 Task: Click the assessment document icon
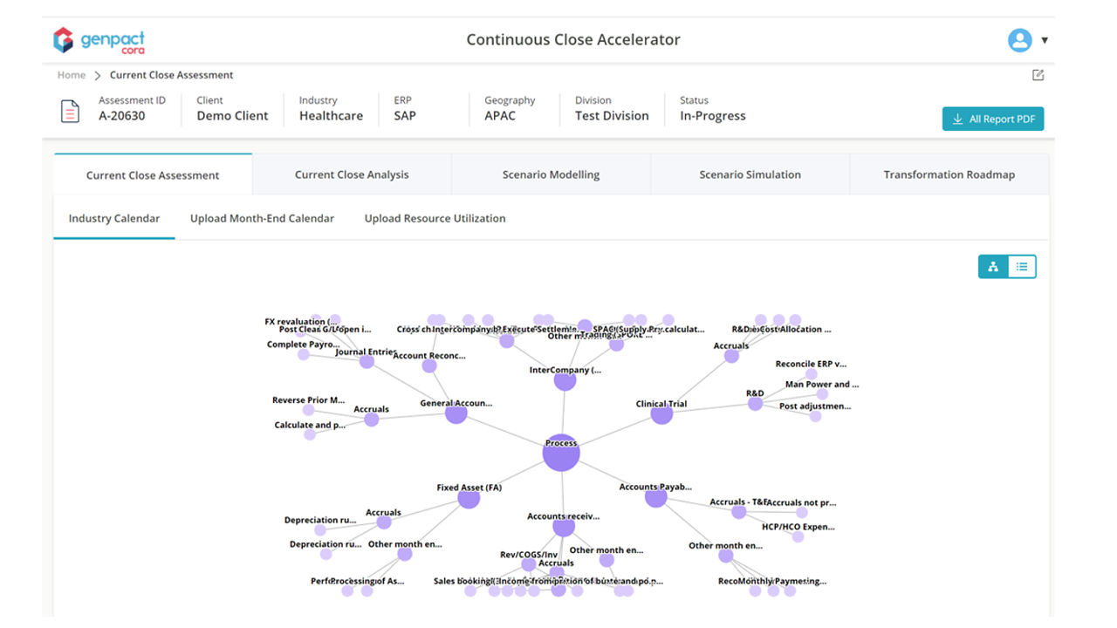point(70,111)
